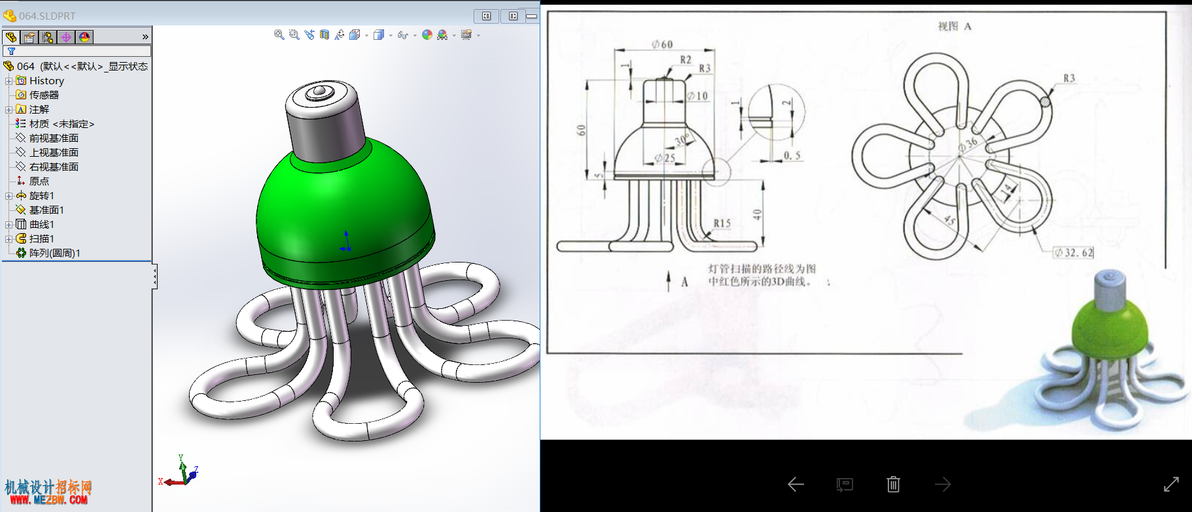This screenshot has height=512, width=1192.
Task: Go to next image in viewer
Action: tap(943, 485)
